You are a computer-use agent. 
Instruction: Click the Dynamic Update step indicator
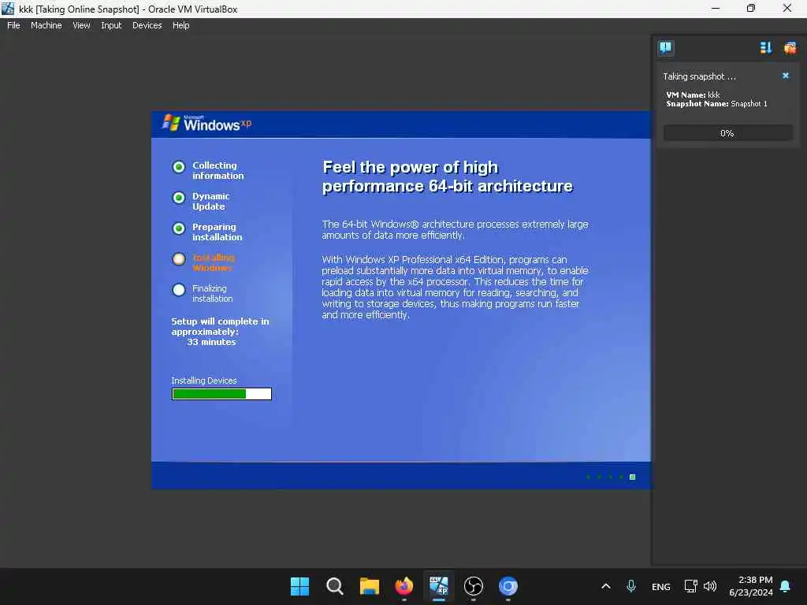click(179, 198)
